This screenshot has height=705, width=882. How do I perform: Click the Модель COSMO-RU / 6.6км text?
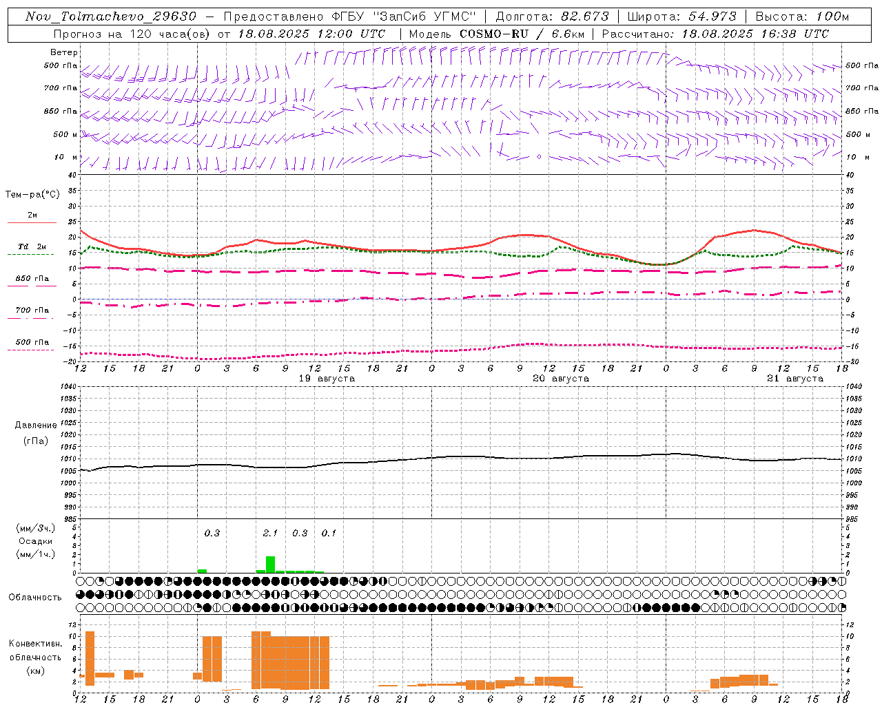coord(497,34)
